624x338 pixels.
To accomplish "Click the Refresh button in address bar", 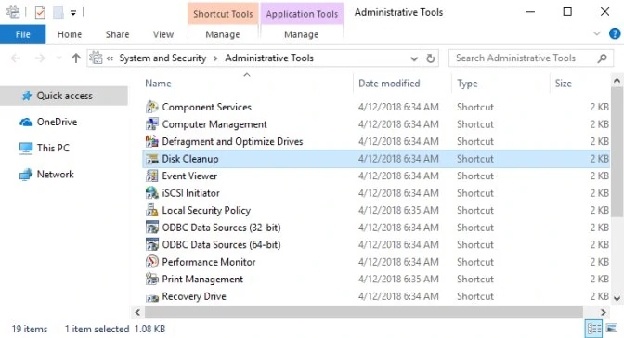I will [x=431, y=58].
